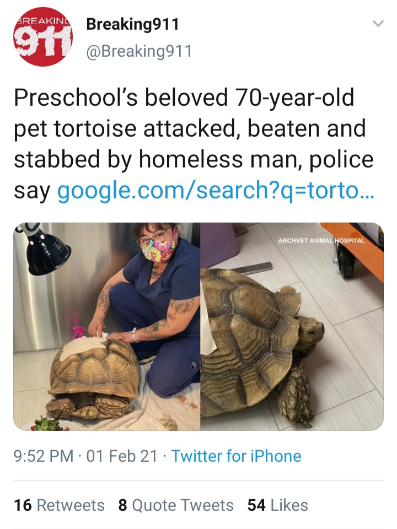Open the @Breaking911 handle
The width and height of the screenshot is (397, 529).
[x=139, y=51]
